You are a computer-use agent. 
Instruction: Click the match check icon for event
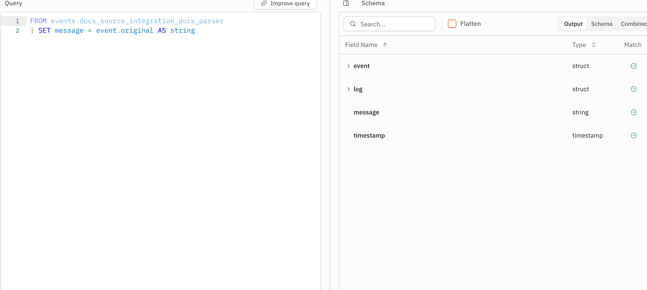pos(634,66)
